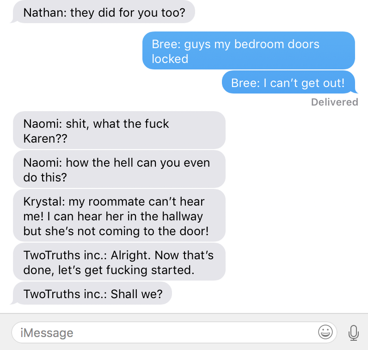
Task: Click Bree's "guys my bedroom doors locked" bubble
Action: 249,50
